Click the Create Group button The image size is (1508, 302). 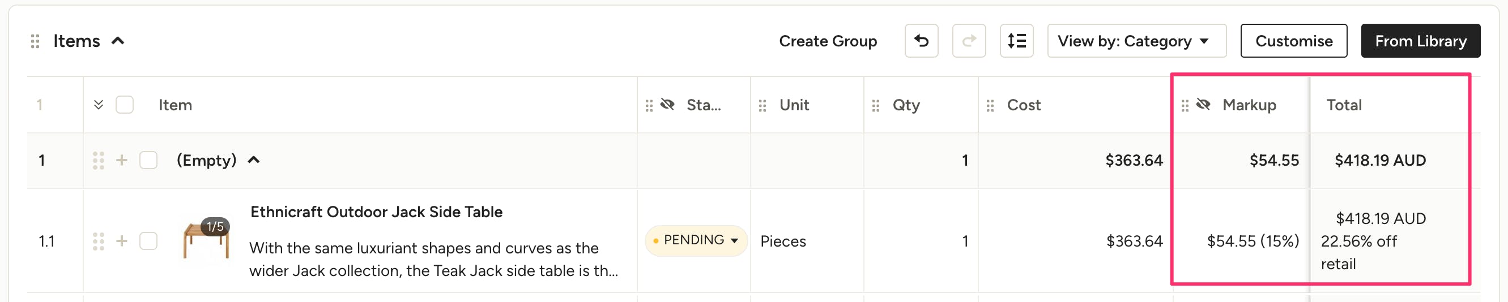coord(827,41)
